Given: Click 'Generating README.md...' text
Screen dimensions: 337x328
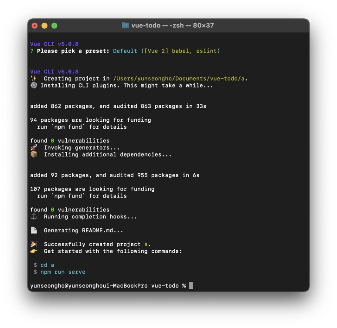Looking at the screenshot, I should click(84, 231).
